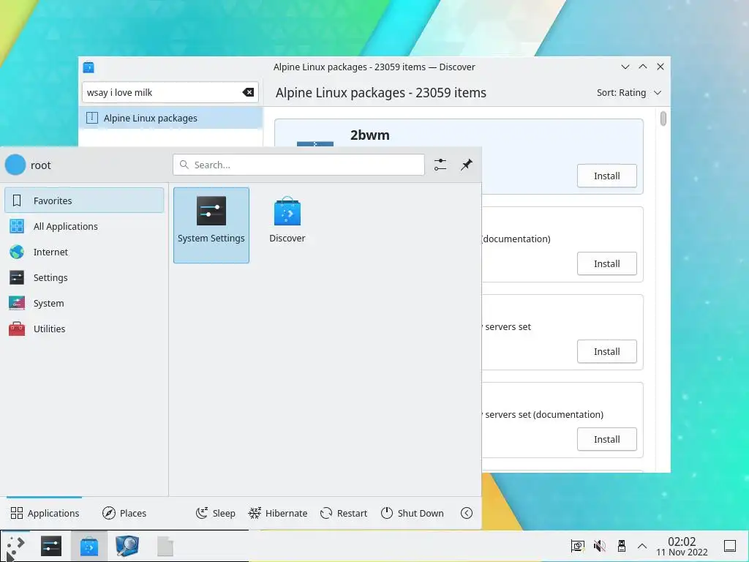Put the computer to Sleep
Image resolution: width=749 pixels, height=562 pixels.
(x=216, y=513)
